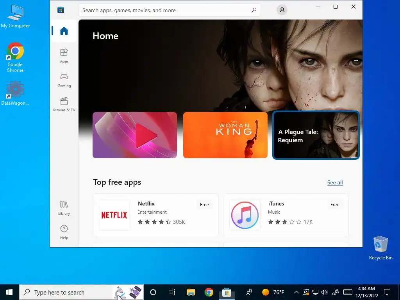This screenshot has width=400, height=300.
Task: Open network status tray icon
Action: point(315,292)
